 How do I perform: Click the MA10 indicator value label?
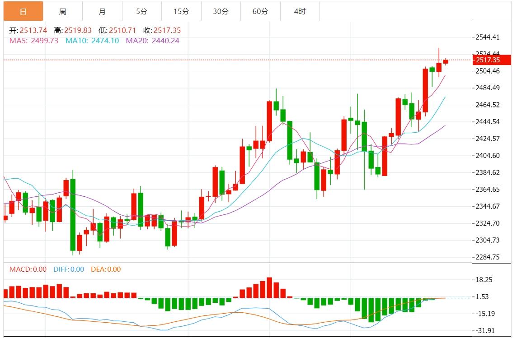pyautogui.click(x=92, y=41)
